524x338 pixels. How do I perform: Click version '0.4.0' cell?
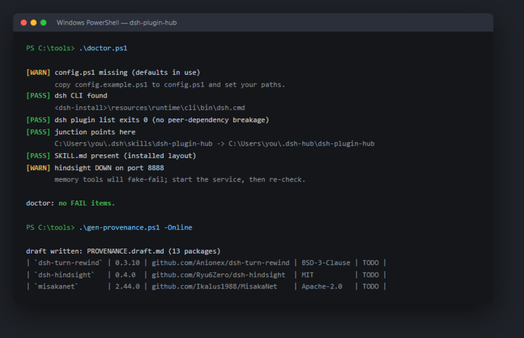(x=126, y=275)
